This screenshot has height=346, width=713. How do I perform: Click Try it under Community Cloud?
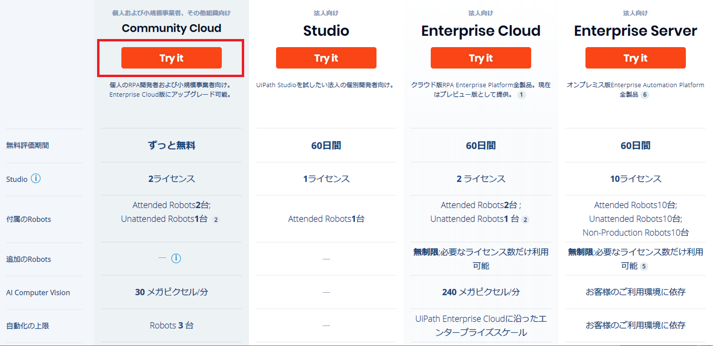click(171, 58)
